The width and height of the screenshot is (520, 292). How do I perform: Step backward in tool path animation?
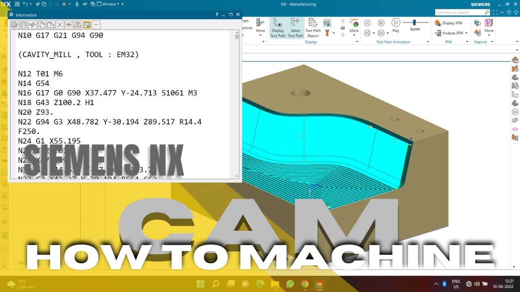(367, 23)
